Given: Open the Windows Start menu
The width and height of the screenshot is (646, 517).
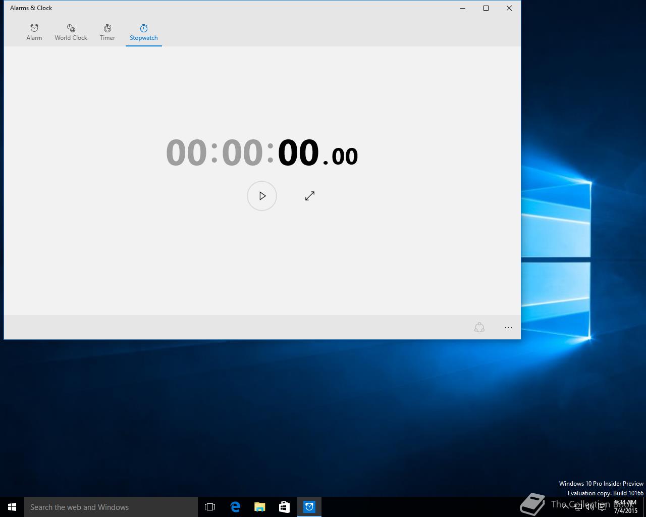Looking at the screenshot, I should tap(12, 507).
